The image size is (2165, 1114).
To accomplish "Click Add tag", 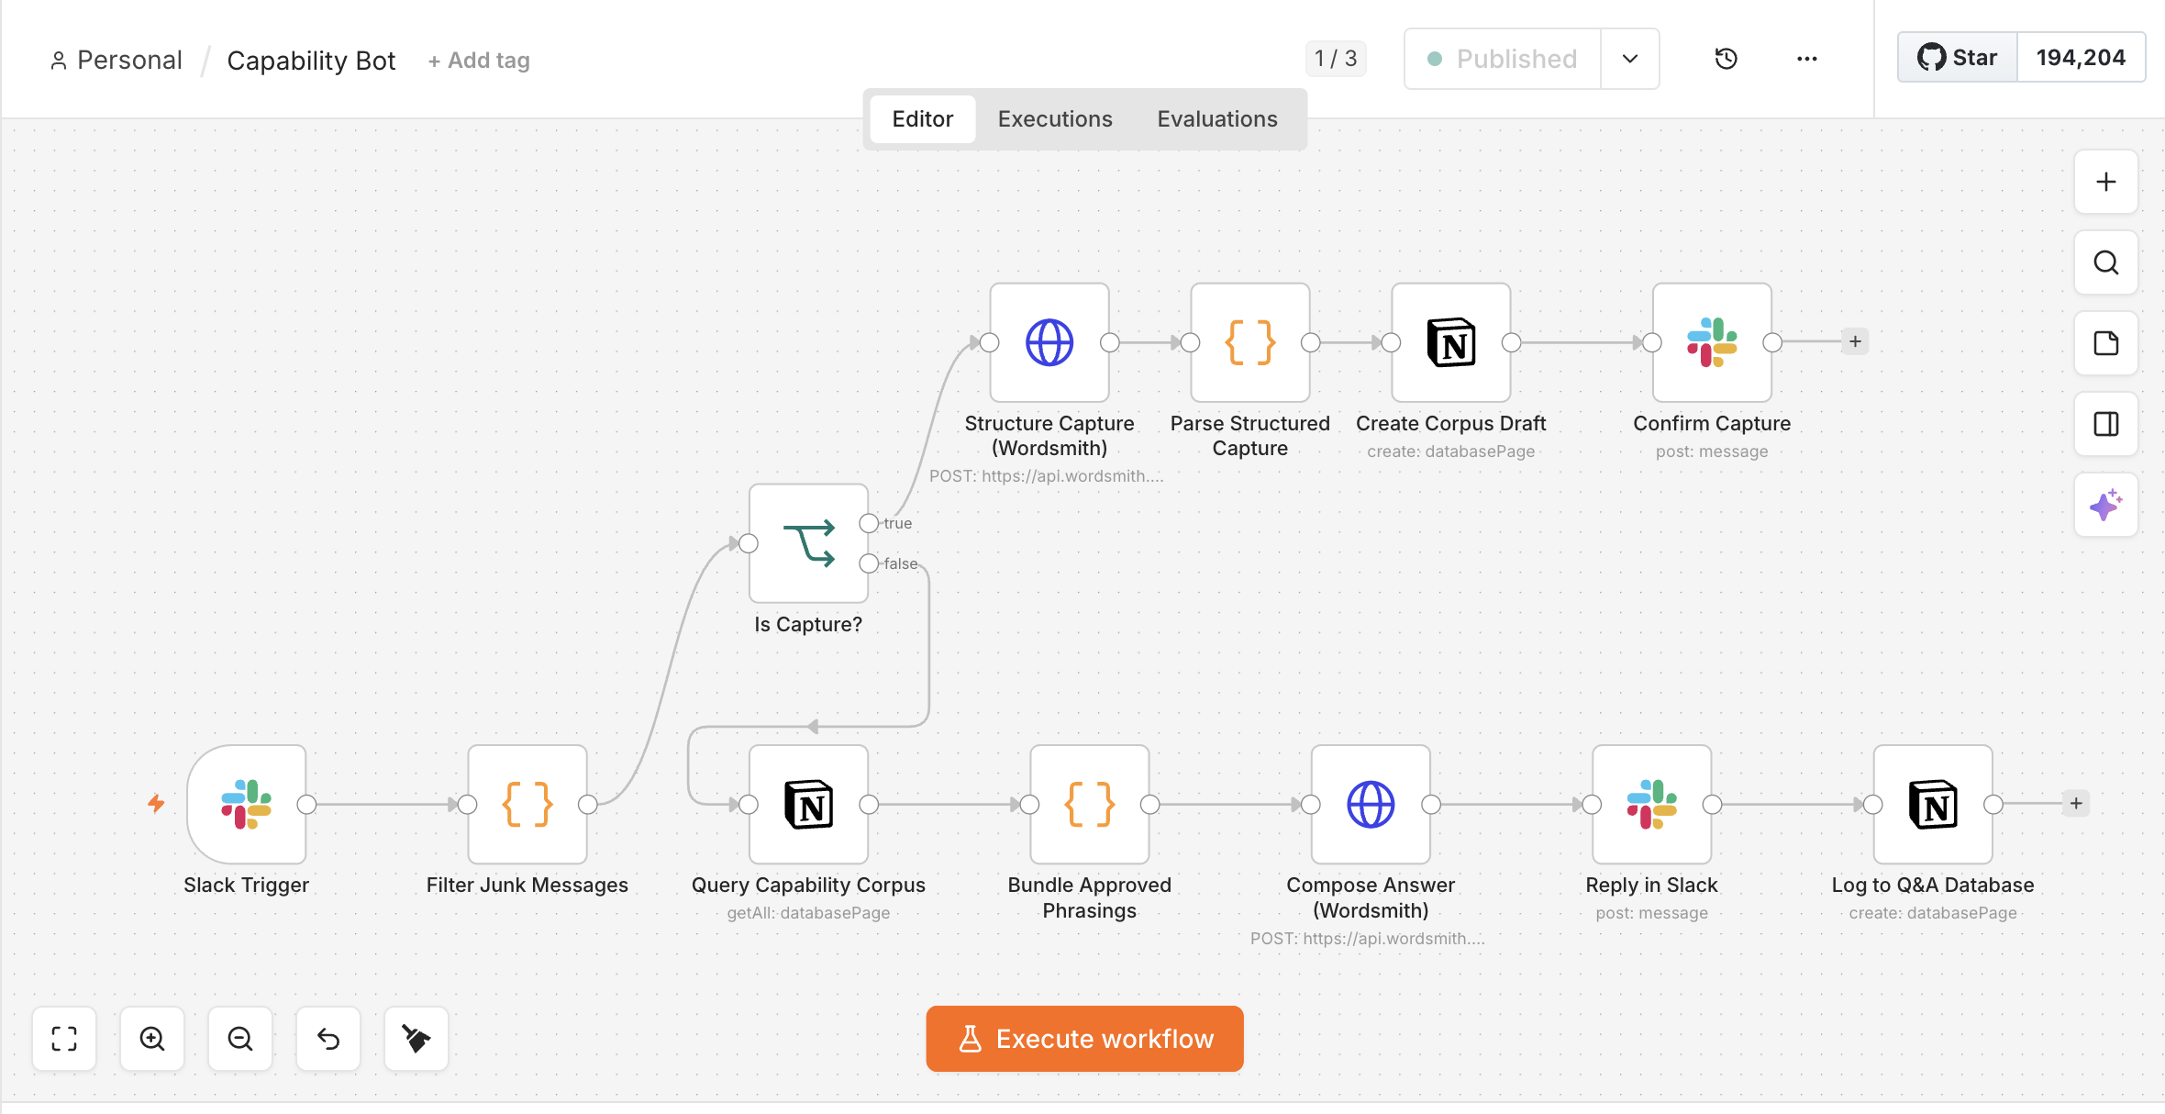I will click(x=479, y=61).
